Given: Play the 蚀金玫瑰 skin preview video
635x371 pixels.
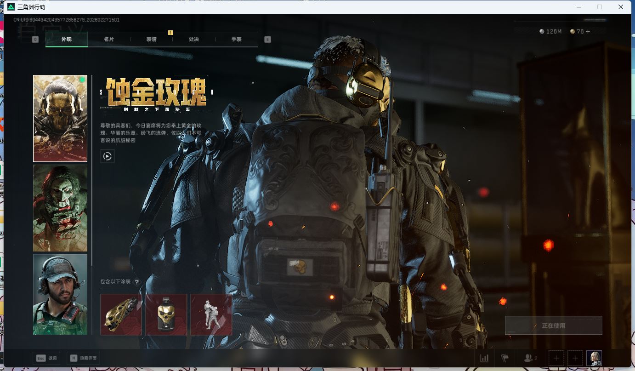Looking at the screenshot, I should tap(107, 156).
